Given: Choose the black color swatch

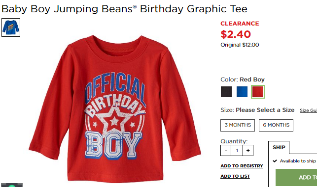Looking at the screenshot, I should [226, 92].
